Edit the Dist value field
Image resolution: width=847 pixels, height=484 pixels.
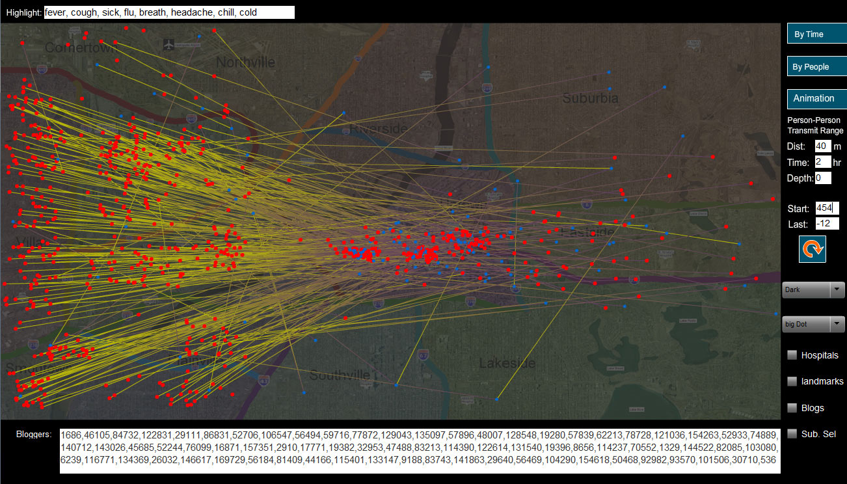pyautogui.click(x=823, y=146)
